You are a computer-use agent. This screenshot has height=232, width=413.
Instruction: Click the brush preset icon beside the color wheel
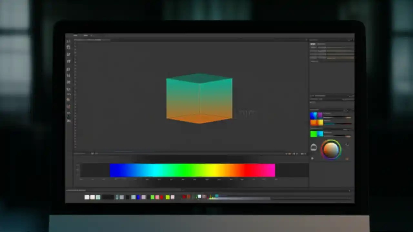pos(314,148)
